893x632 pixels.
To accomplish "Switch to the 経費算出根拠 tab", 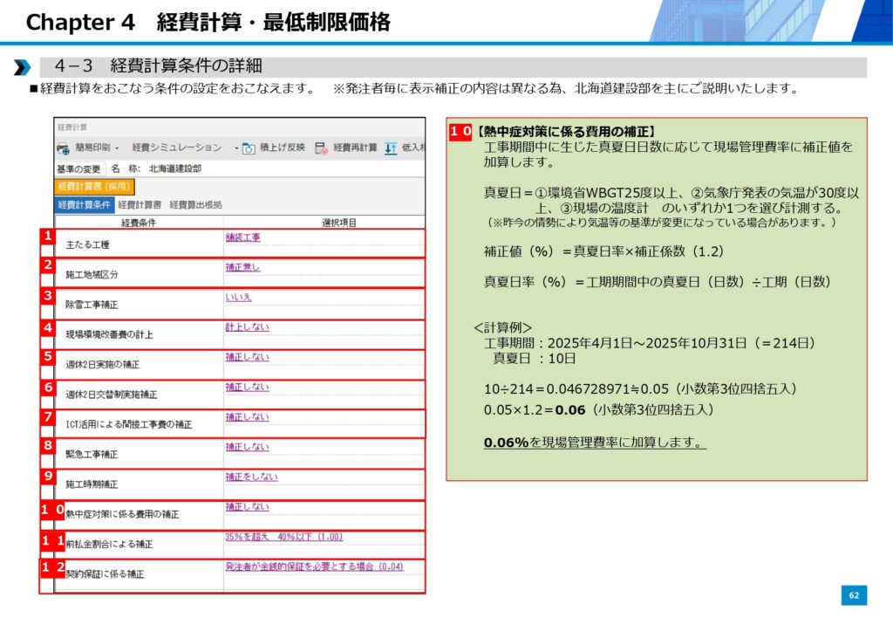I will tap(195, 204).
